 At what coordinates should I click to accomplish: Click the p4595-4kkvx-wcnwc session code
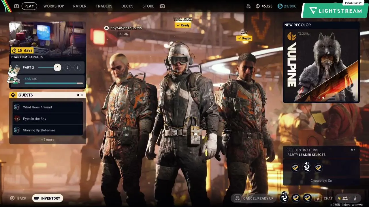(x=347, y=205)
